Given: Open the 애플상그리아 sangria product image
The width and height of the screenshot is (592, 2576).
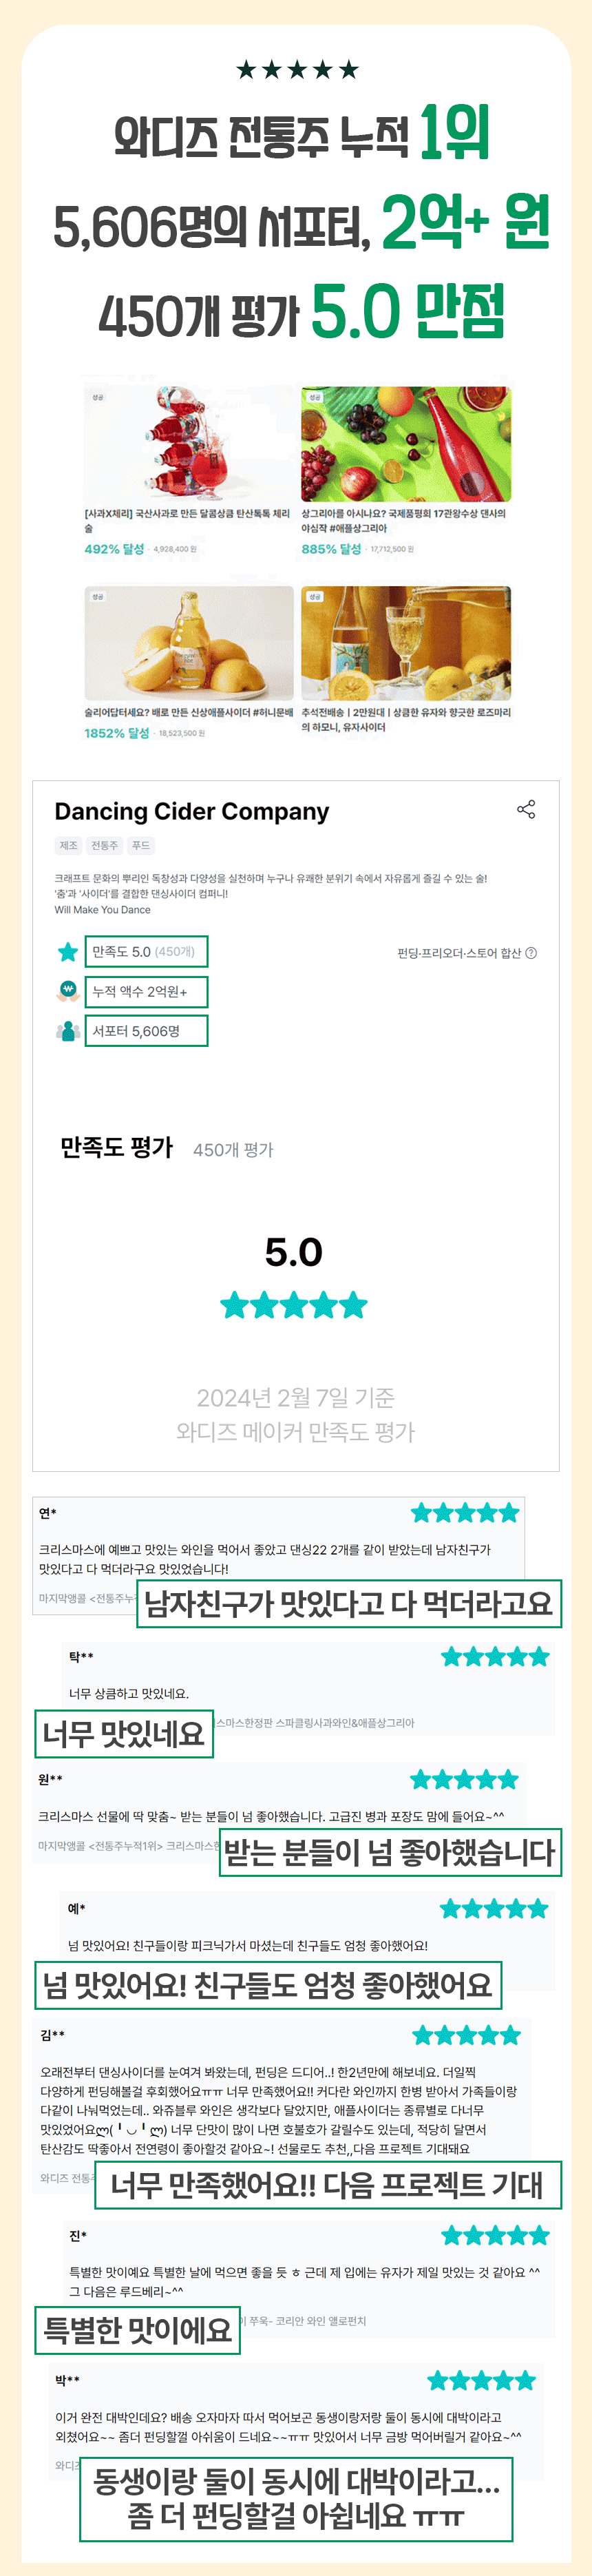Looking at the screenshot, I should pyautogui.click(x=406, y=444).
